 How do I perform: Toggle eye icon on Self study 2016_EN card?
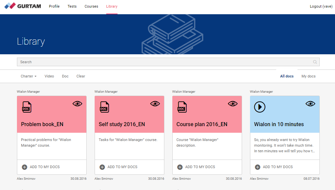click(155, 104)
